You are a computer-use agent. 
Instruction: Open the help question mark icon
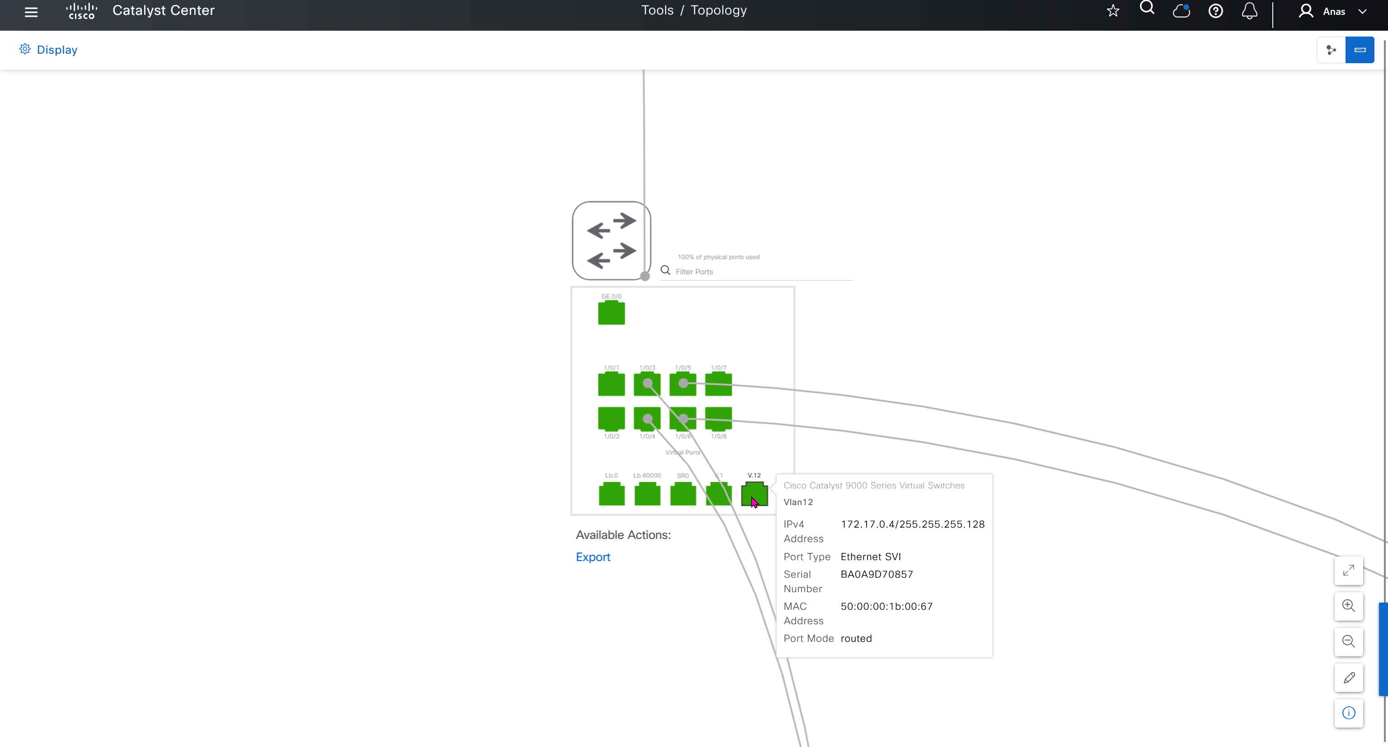tap(1215, 11)
